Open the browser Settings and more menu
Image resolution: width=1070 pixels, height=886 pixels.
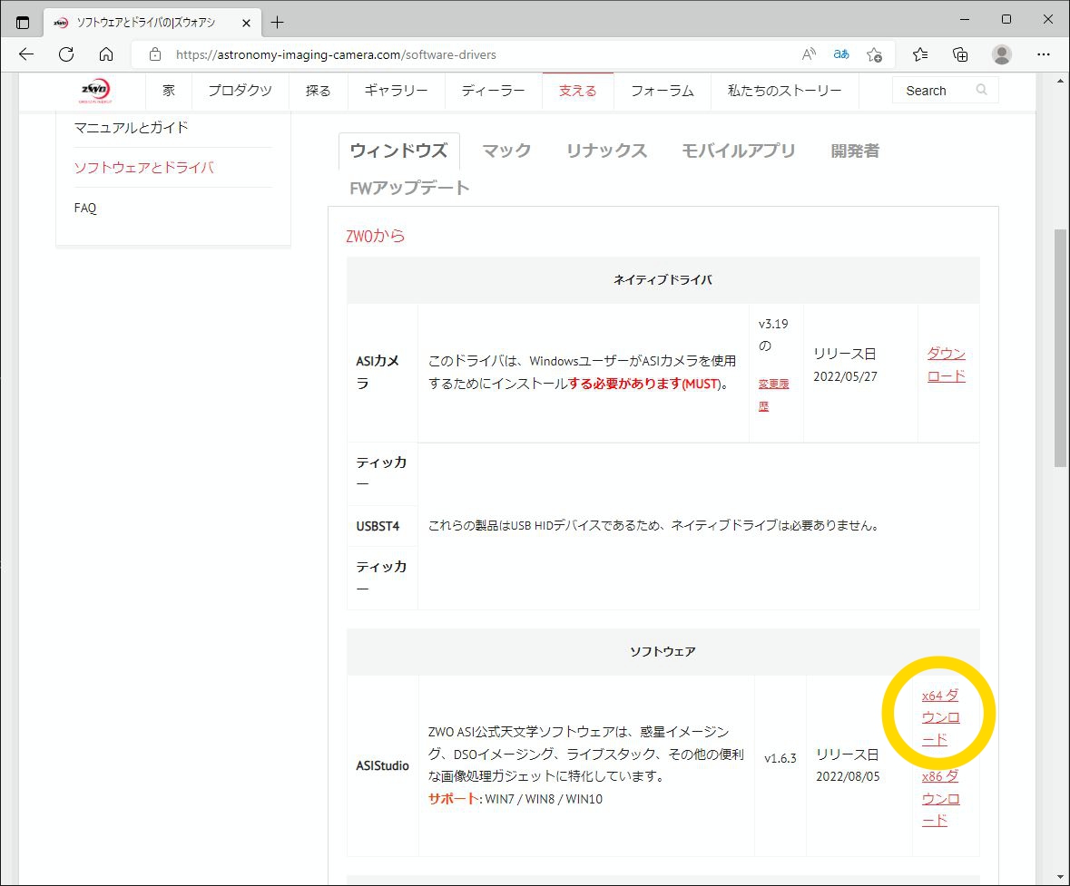click(1044, 54)
